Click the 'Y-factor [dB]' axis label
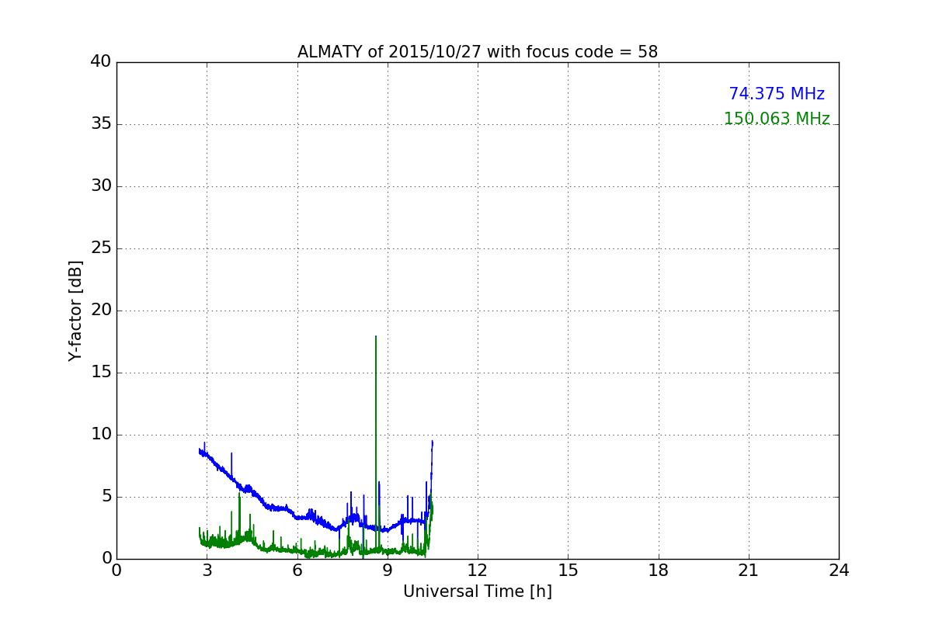 click(x=75, y=310)
